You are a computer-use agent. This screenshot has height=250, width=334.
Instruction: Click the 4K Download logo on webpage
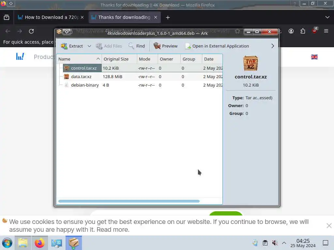click(20, 57)
